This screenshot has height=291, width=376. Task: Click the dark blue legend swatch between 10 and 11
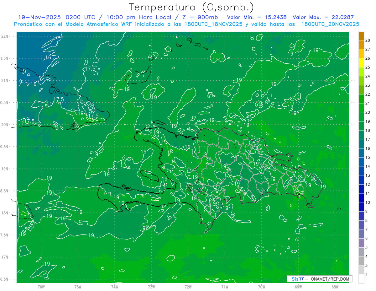click(361, 198)
